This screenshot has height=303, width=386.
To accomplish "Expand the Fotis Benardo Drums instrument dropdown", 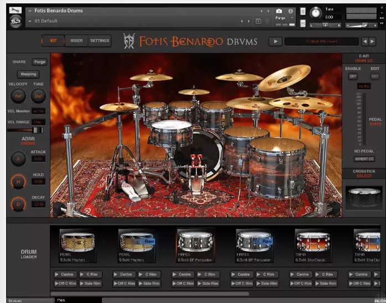I will [x=30, y=11].
